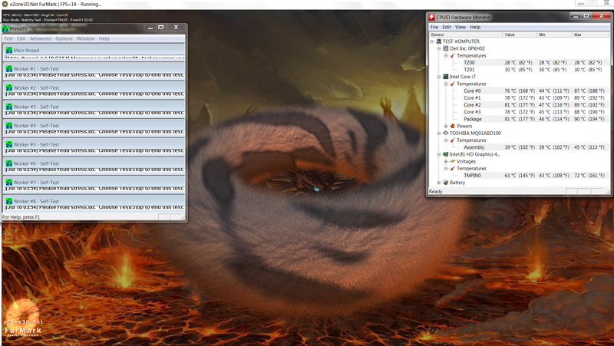Click thermometer icon under Intel HD Graphics
Screen dimensions: 614x346
[x=453, y=168]
